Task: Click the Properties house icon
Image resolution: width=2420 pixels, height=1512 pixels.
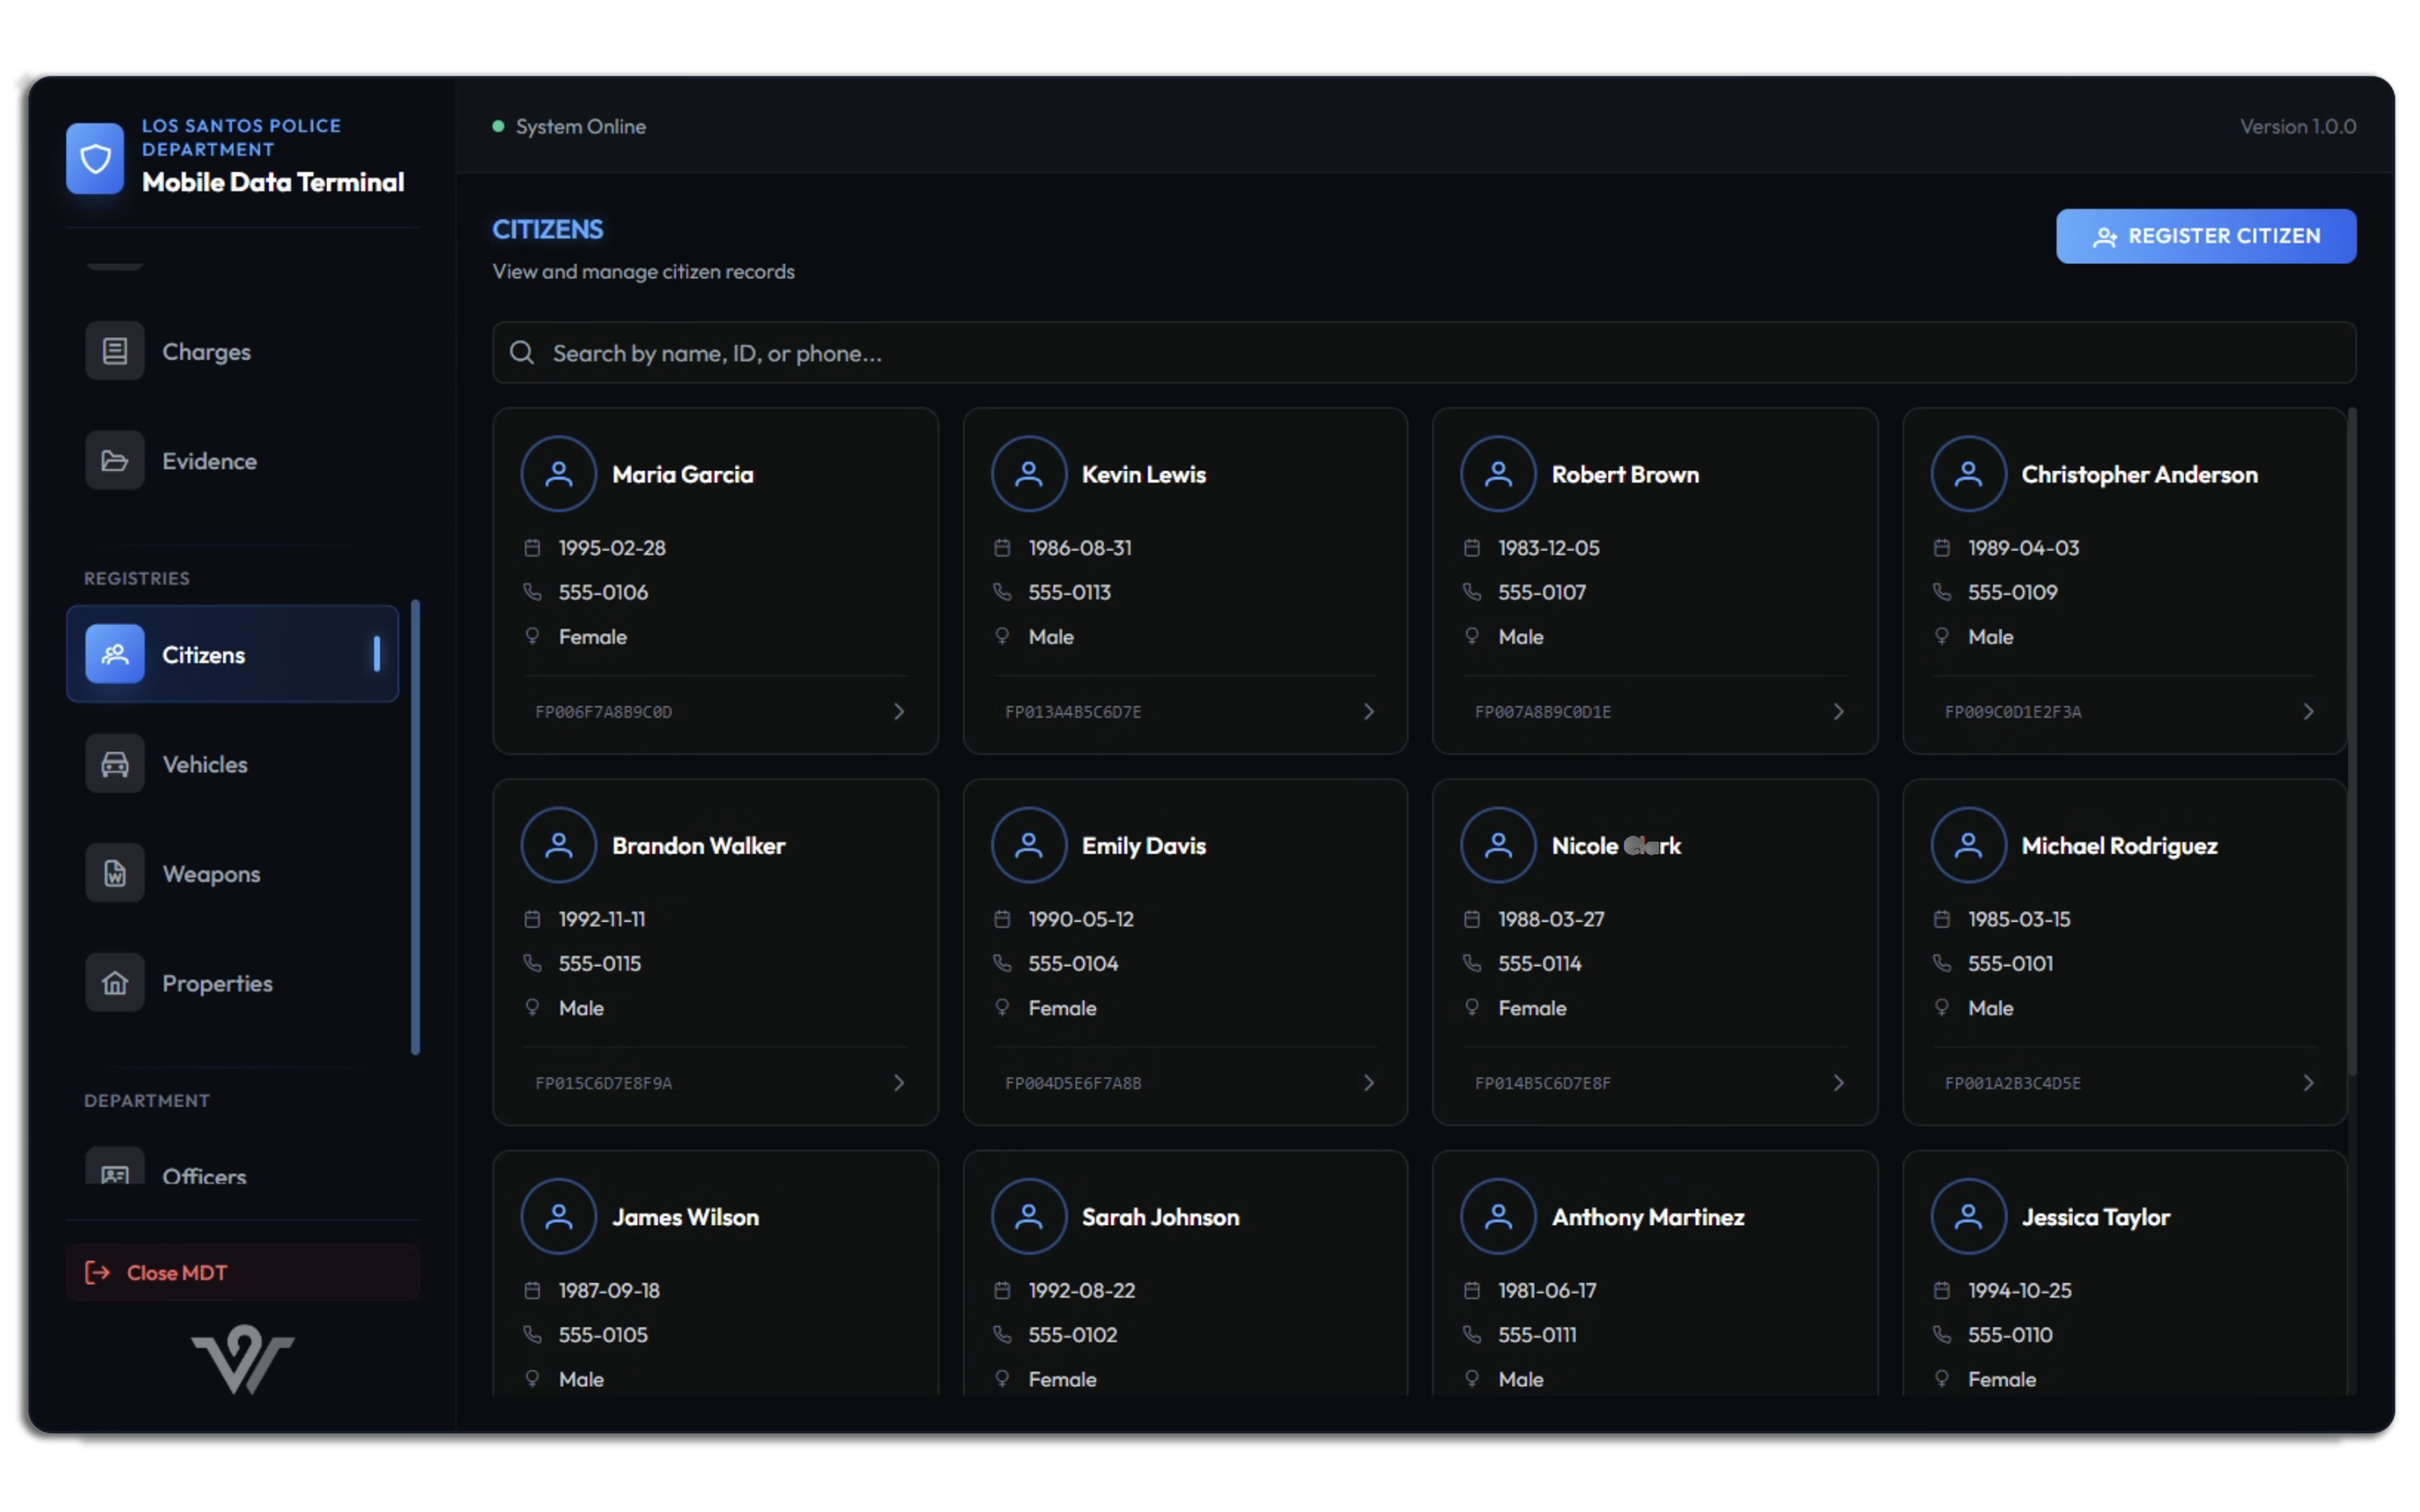Action: point(115,983)
